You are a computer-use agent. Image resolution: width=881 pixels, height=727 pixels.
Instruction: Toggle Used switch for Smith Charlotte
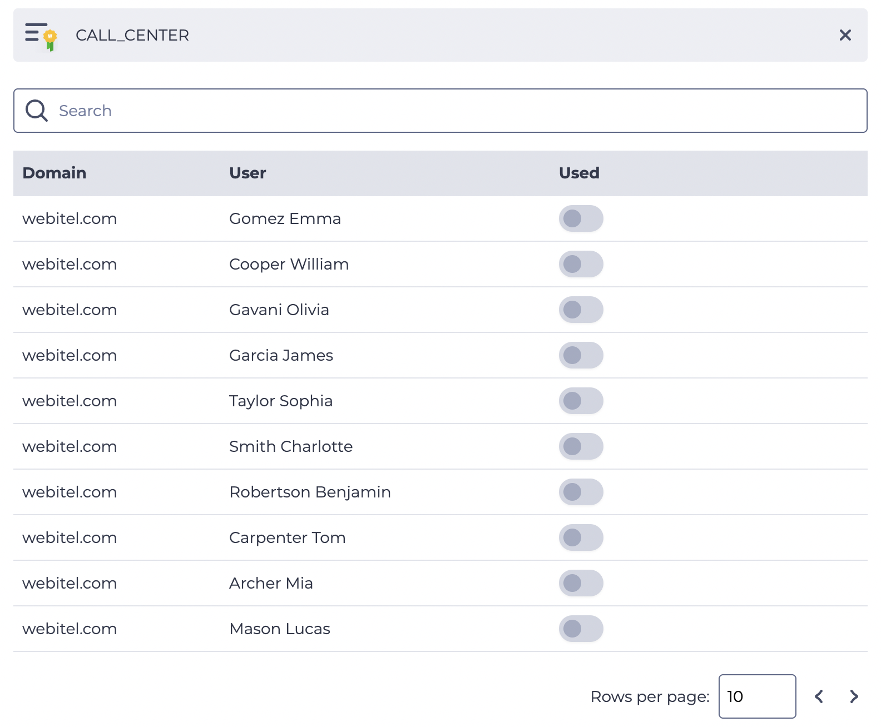581,446
